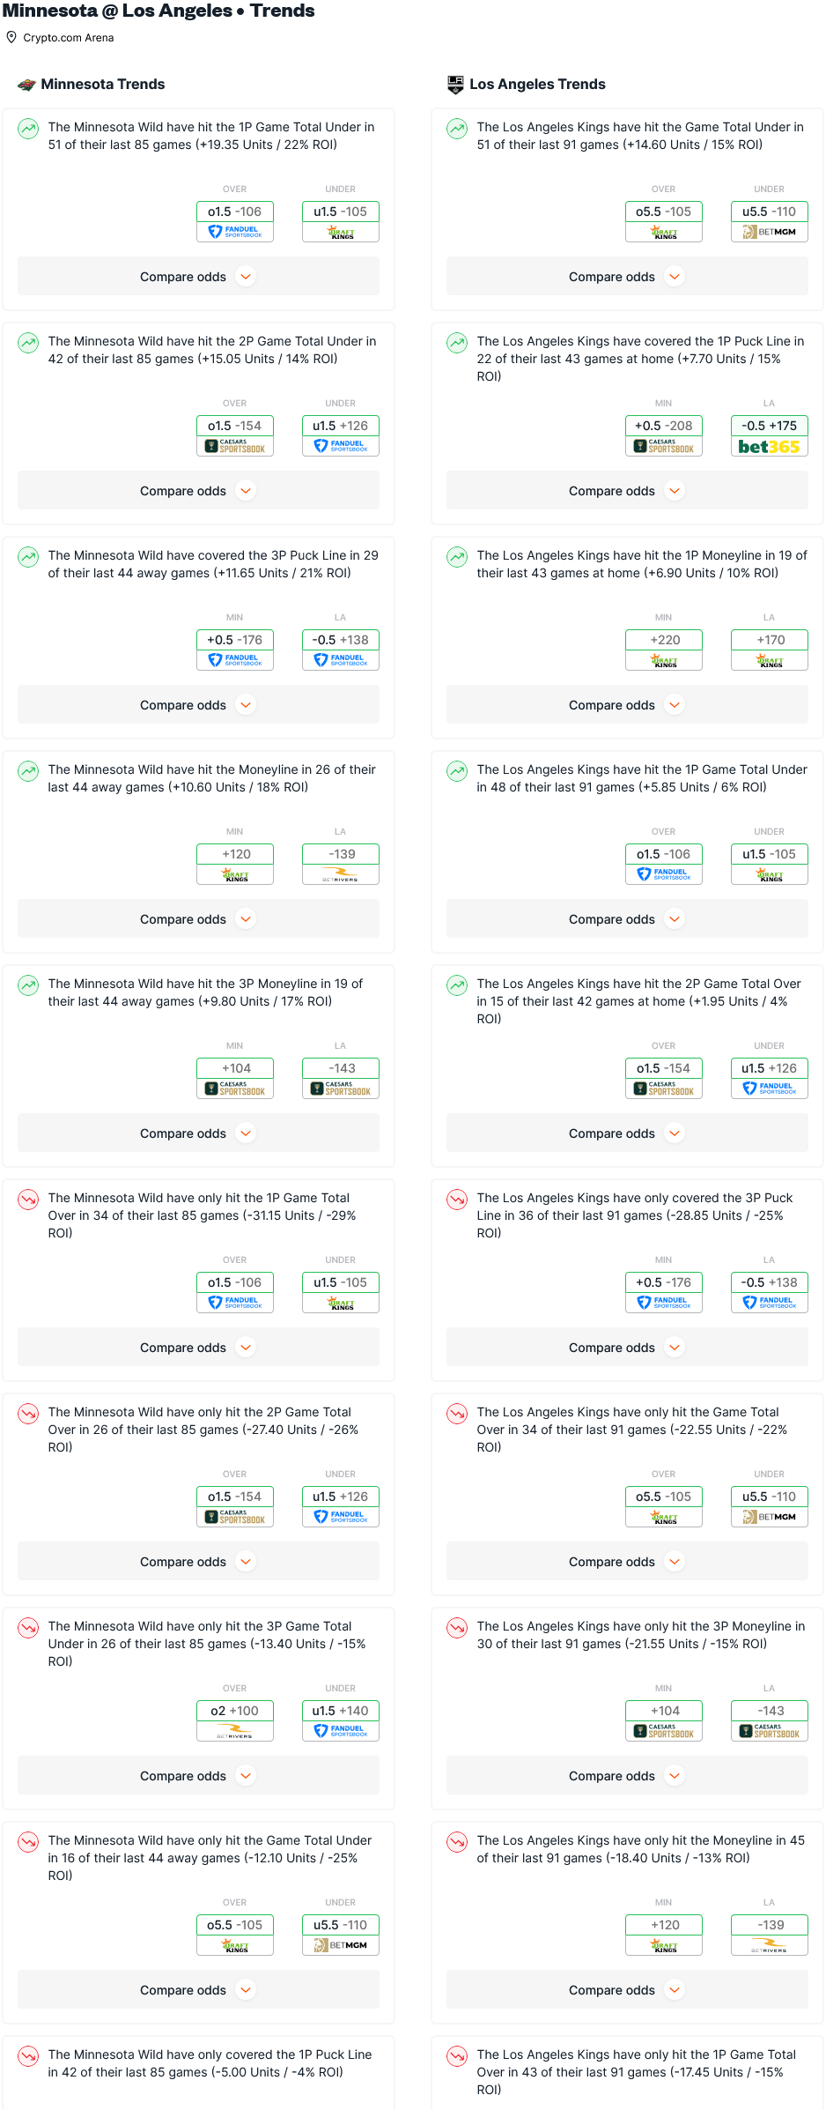Click the Crypto.com Arena location pin icon
The height and width of the screenshot is (2110, 826).
pyautogui.click(x=11, y=38)
